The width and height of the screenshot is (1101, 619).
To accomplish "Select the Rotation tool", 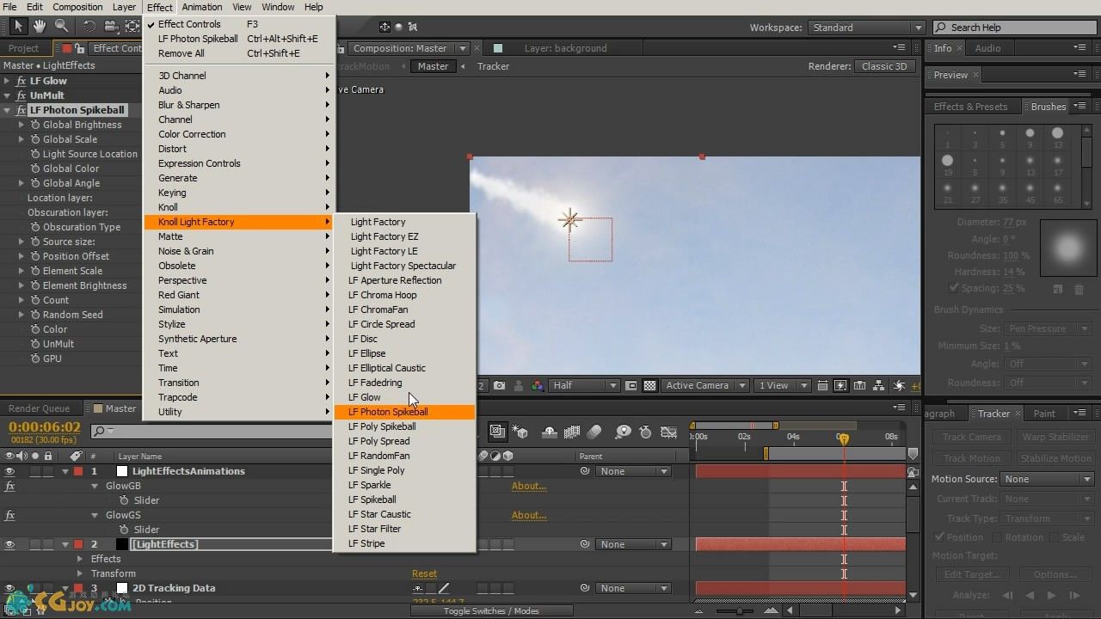I will click(x=90, y=27).
